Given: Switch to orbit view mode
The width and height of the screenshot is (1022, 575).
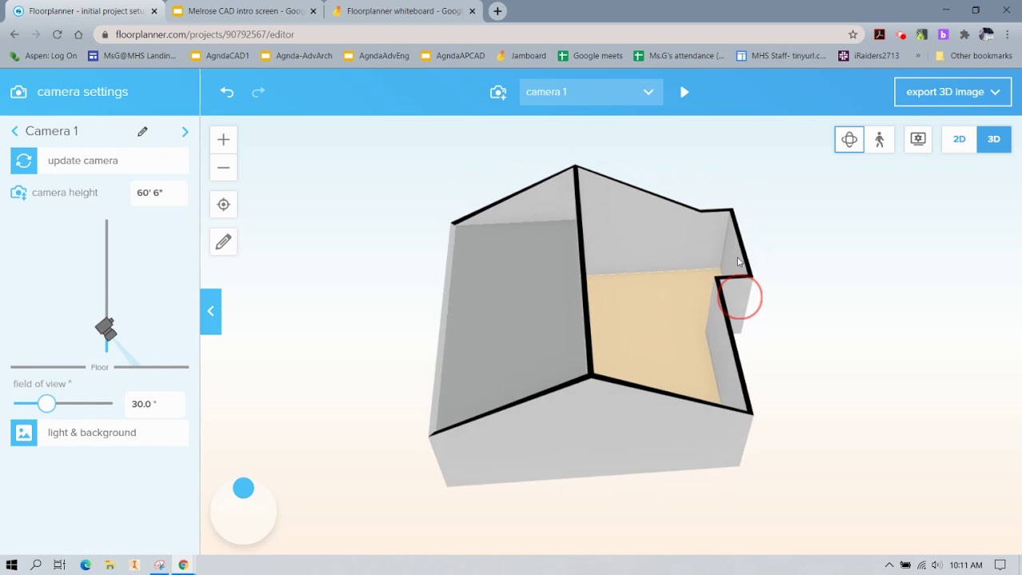Looking at the screenshot, I should click(x=850, y=139).
